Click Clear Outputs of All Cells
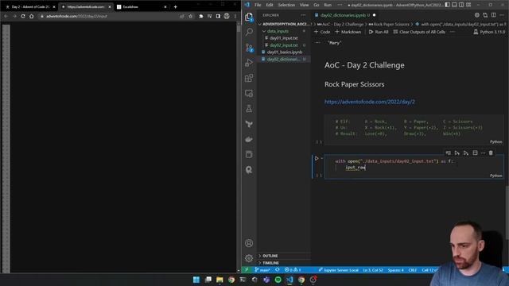 click(x=419, y=32)
